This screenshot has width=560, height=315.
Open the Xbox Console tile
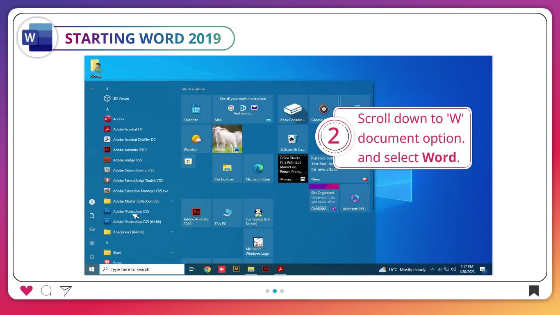(293, 109)
